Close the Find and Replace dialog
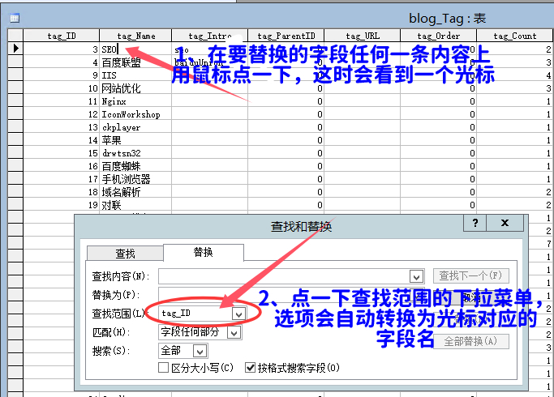554x397 pixels. [x=504, y=224]
